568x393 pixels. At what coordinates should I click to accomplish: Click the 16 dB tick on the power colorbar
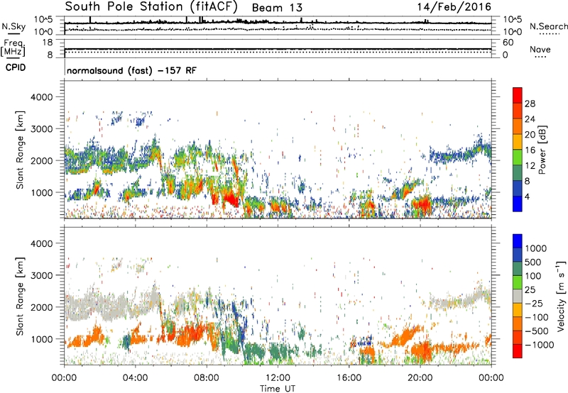pos(530,150)
